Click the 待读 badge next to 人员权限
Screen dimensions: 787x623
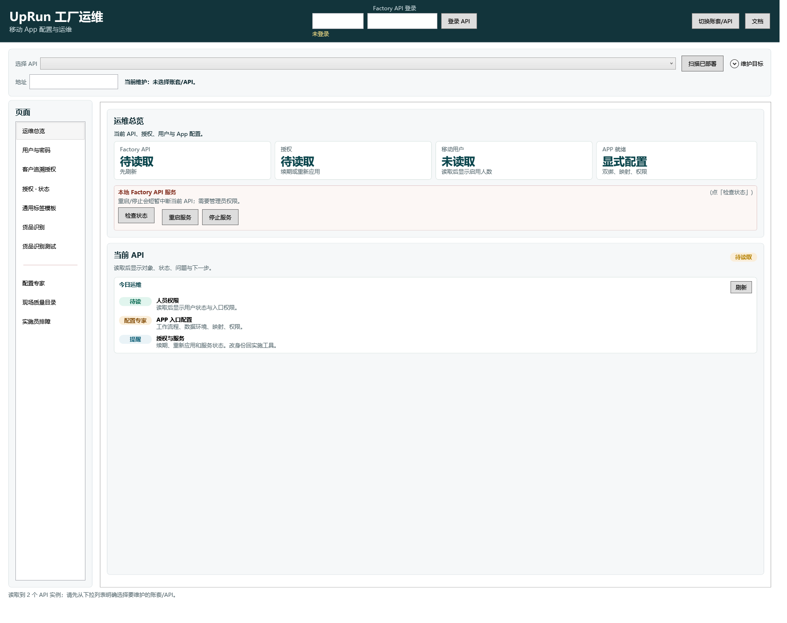click(135, 302)
